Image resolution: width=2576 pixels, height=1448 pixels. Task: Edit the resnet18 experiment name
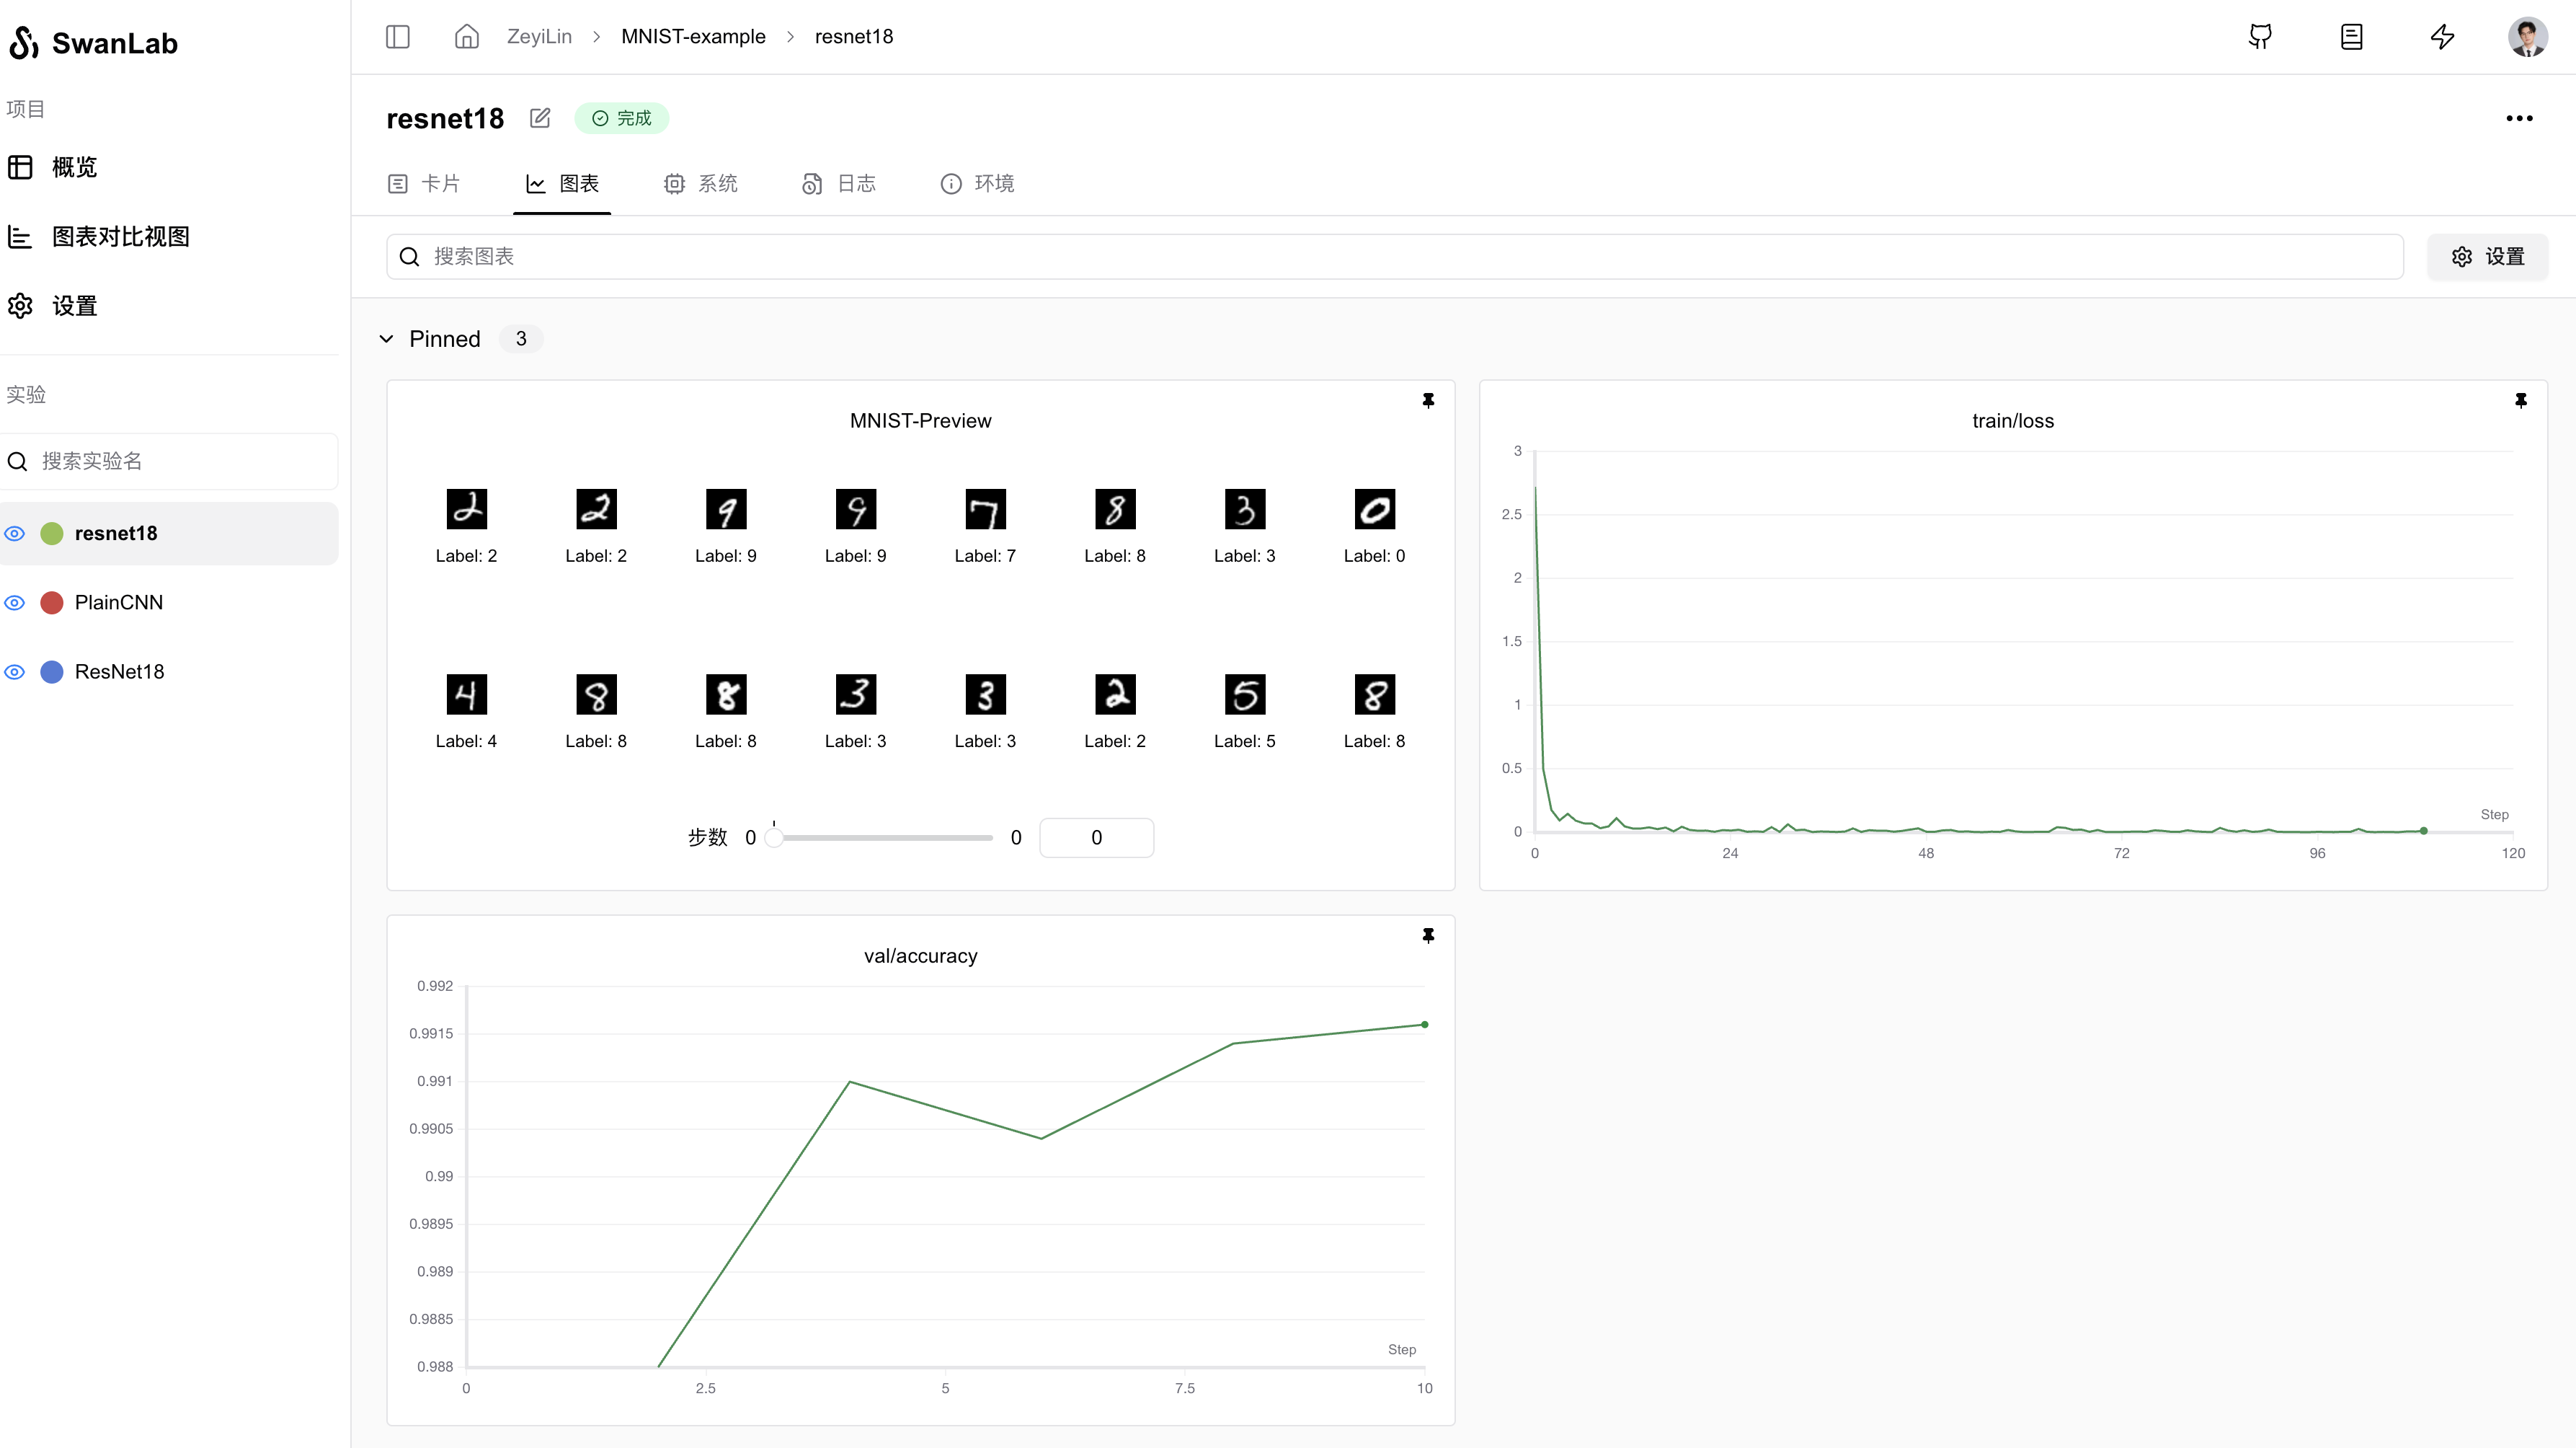(x=540, y=118)
